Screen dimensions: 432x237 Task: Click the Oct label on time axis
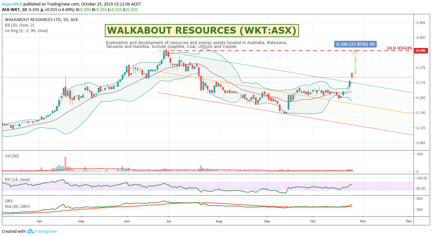pyautogui.click(x=313, y=221)
